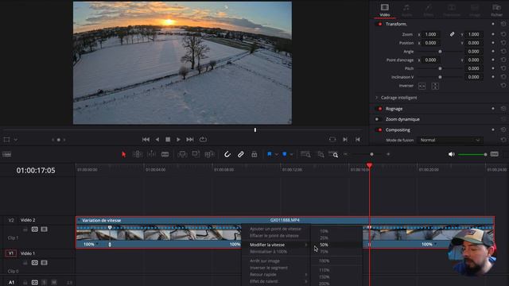Activate the Trim edit mode tool
Screen dimensions: 509x286
coord(138,154)
